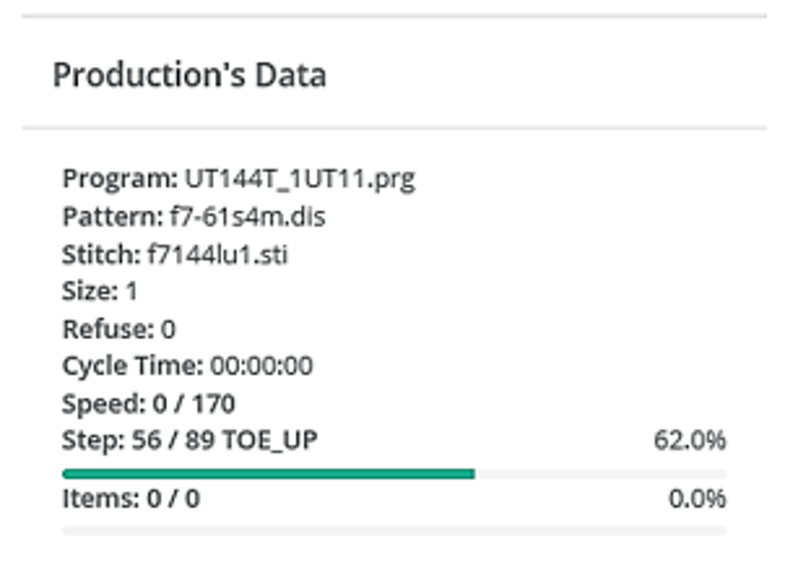Select the Stitch label text
785x585 pixels.
click(x=101, y=254)
